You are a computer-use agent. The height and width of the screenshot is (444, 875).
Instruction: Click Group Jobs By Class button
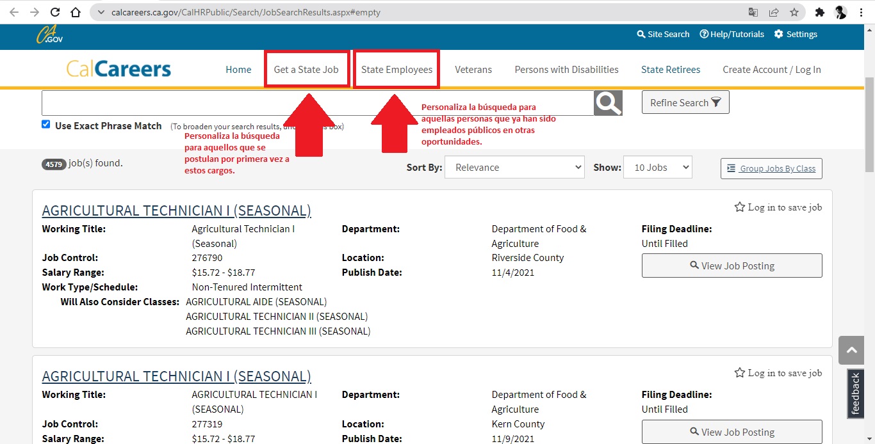(x=771, y=168)
